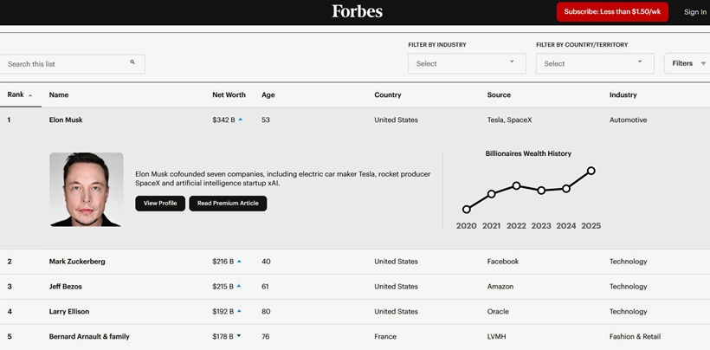This screenshot has width=710, height=350.
Task: Click the 'France' country cell
Action: click(385, 336)
